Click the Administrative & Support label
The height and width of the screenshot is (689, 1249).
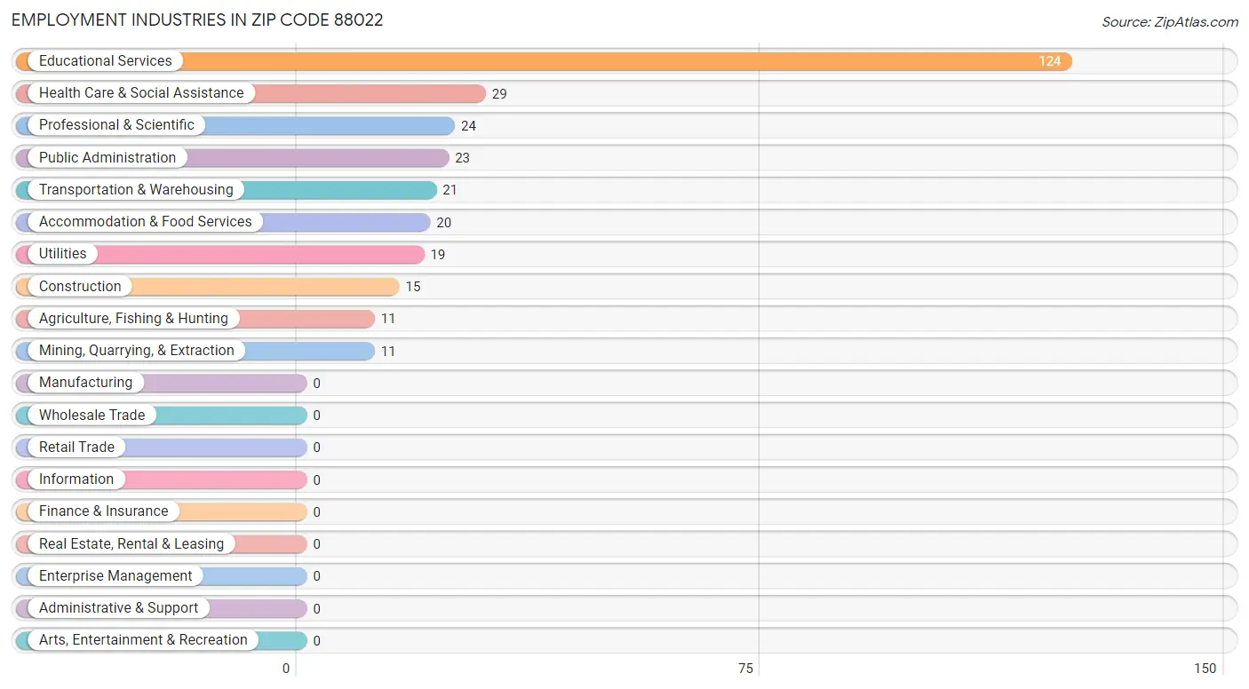point(119,607)
